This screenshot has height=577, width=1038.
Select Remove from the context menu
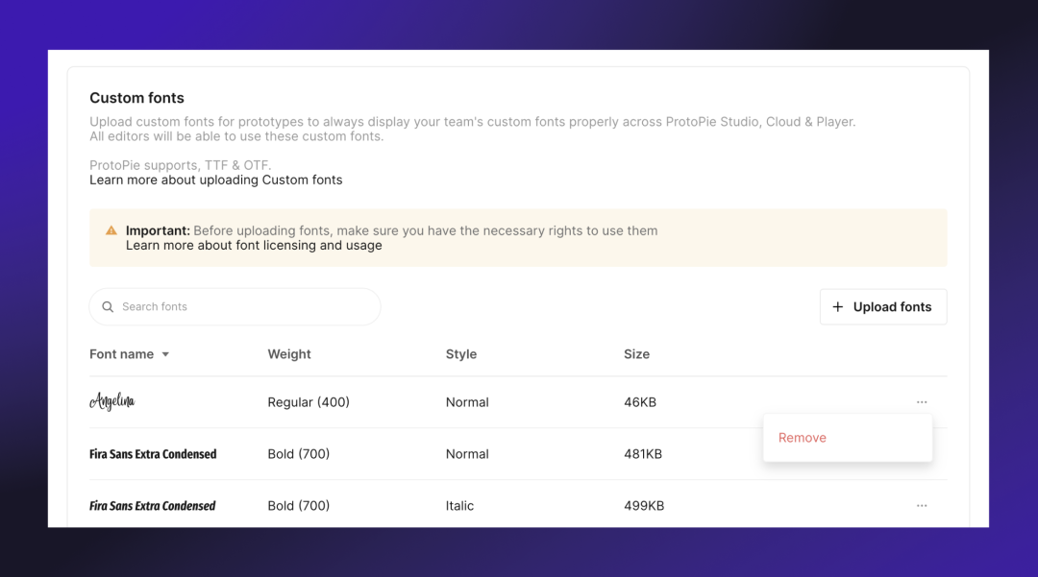[802, 438]
